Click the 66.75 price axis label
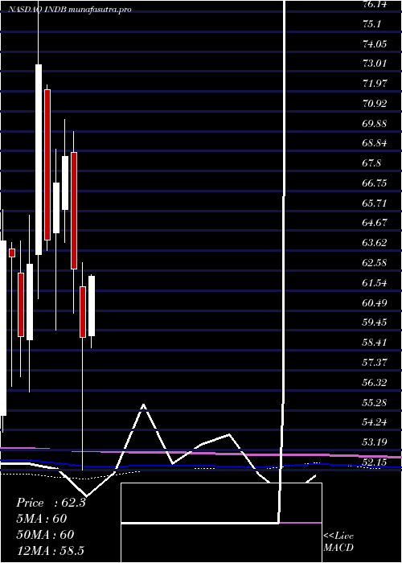 [x=375, y=183]
